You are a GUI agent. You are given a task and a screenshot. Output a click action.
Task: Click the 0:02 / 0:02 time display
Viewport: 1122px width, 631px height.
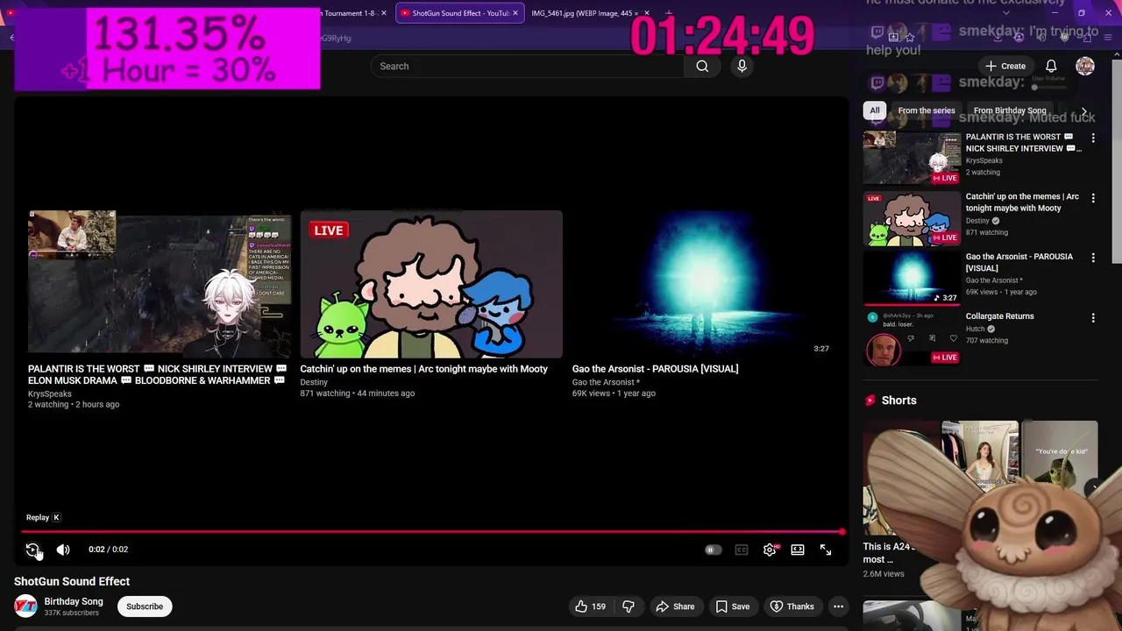pos(108,549)
